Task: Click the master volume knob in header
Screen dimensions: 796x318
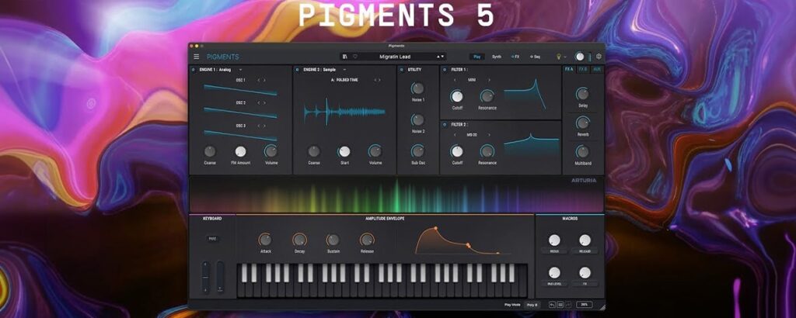Action: point(580,57)
